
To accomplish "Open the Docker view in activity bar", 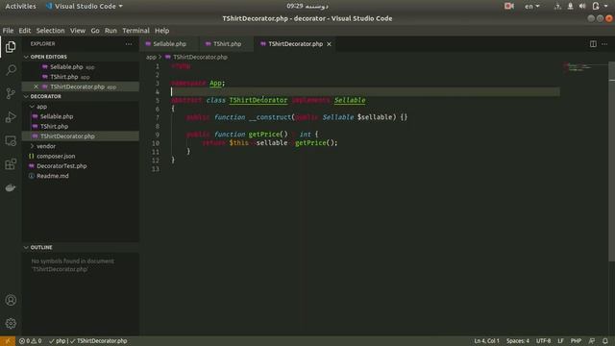I will (x=11, y=187).
